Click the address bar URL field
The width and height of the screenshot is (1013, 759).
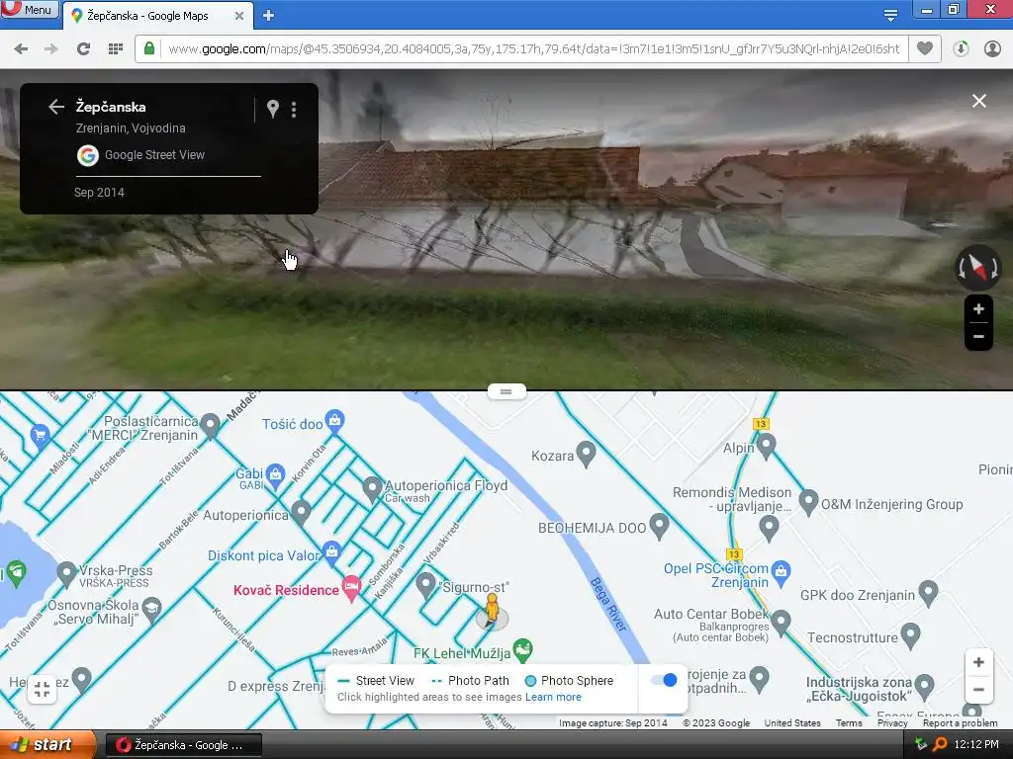pos(533,49)
